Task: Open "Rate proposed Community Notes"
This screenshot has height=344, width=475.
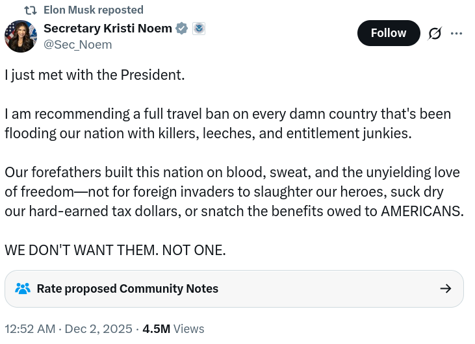Action: (x=127, y=289)
